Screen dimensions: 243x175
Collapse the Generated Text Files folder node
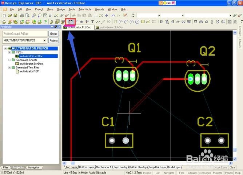pos(9,68)
